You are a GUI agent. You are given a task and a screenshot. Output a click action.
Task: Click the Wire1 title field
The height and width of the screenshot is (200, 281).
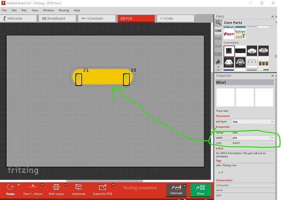pos(245,82)
